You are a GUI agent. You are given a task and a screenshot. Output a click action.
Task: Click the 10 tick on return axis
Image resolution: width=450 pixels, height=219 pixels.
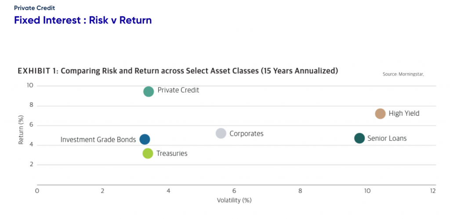(30, 86)
